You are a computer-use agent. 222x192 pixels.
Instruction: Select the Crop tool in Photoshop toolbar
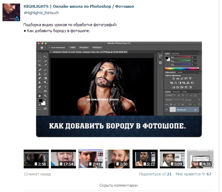pyautogui.click(x=39, y=65)
